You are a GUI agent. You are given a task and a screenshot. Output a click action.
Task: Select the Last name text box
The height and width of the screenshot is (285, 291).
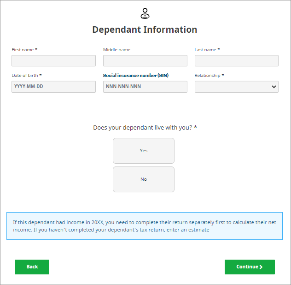point(236,61)
